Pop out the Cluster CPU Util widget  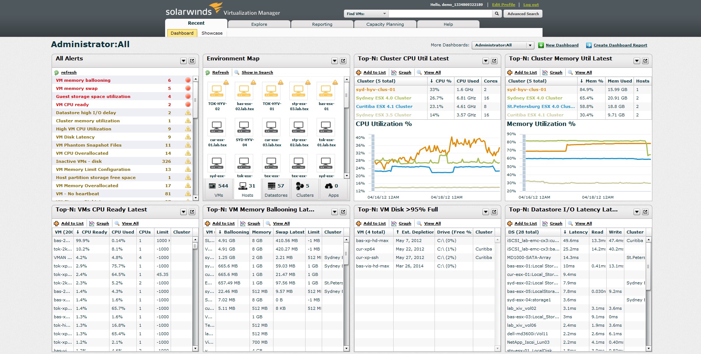(494, 61)
